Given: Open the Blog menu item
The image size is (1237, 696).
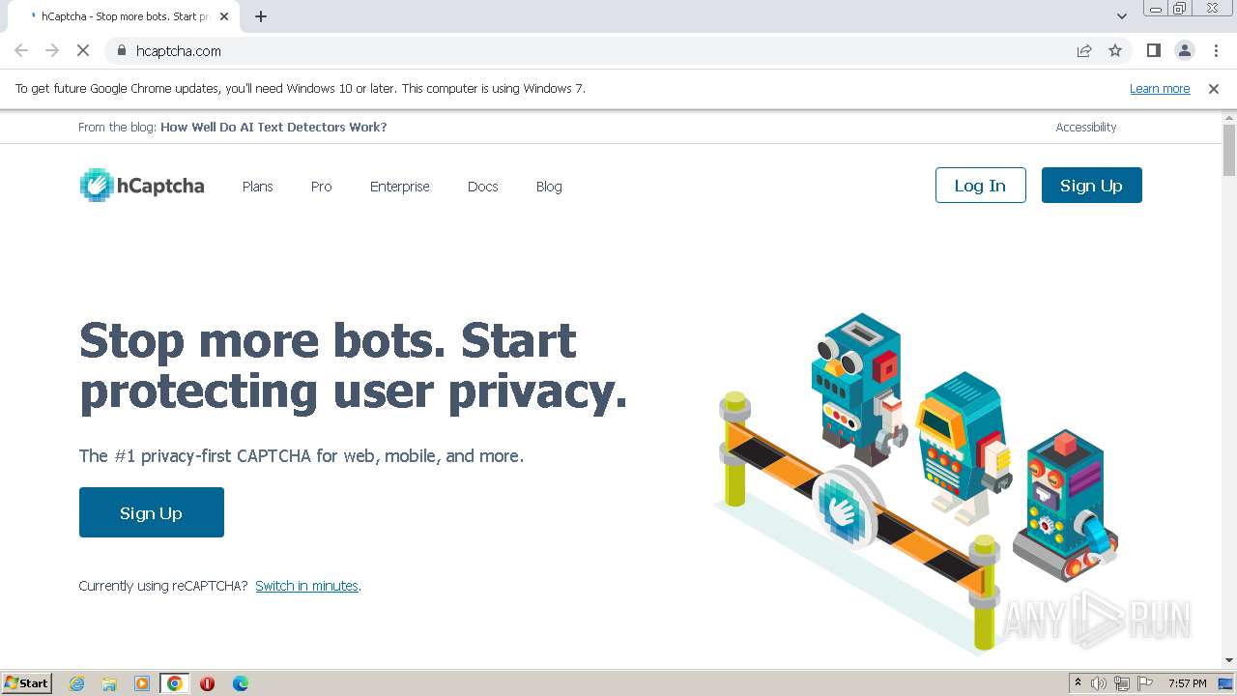Looking at the screenshot, I should point(549,187).
